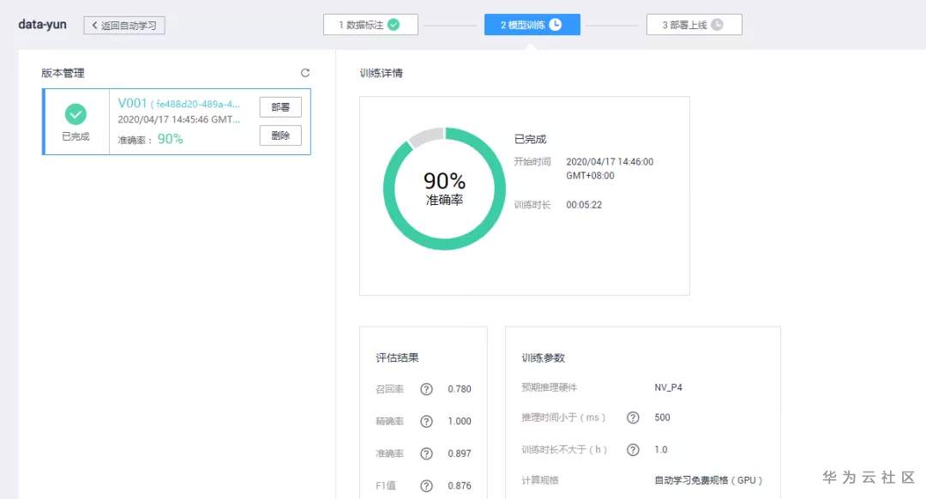Click the 训练参数 section heading
Viewport: 926px width, 499px height.
pyautogui.click(x=543, y=358)
